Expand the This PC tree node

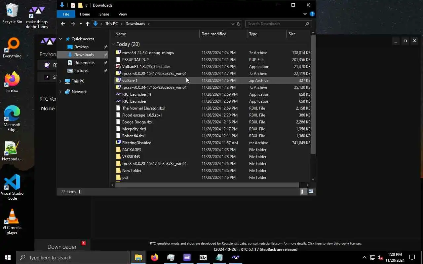coord(60,81)
